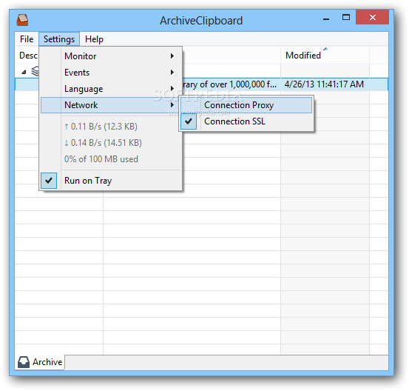Click the Monitor submenu arrow
Viewport: 409px width, 391px height.
(x=172, y=56)
